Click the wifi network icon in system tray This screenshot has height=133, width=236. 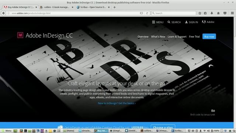(204, 131)
